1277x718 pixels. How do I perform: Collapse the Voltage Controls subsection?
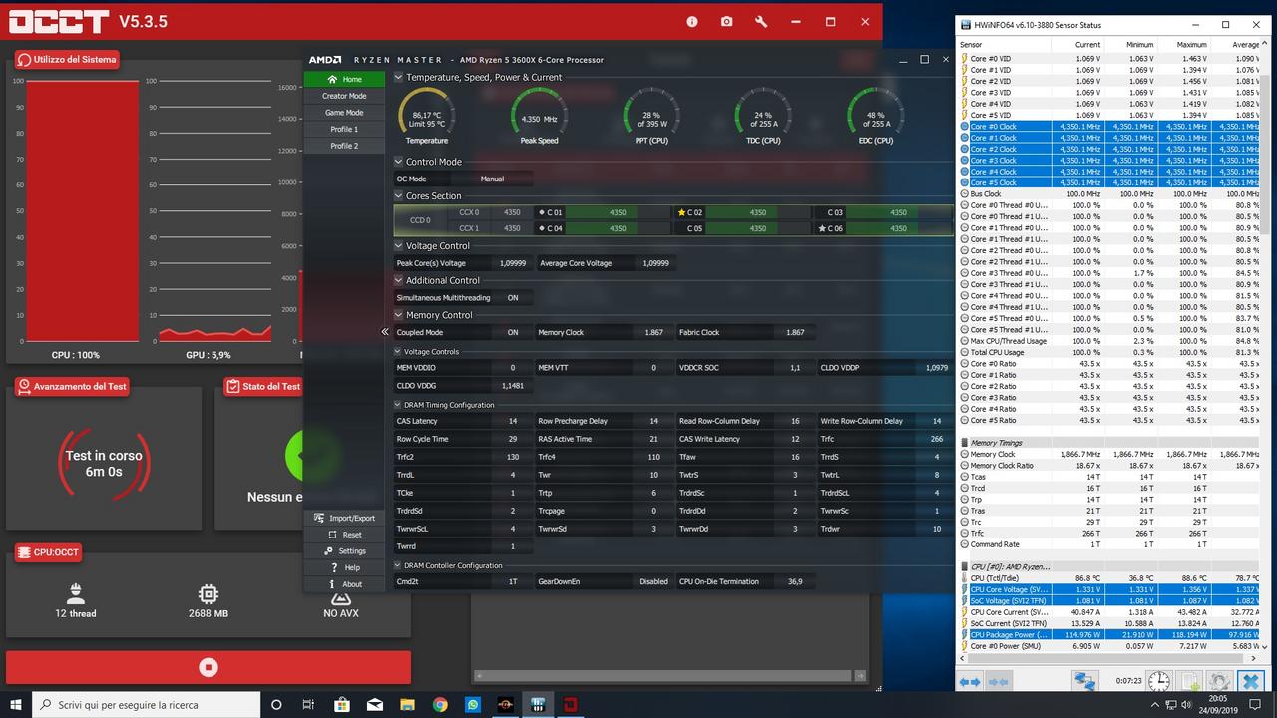399,351
